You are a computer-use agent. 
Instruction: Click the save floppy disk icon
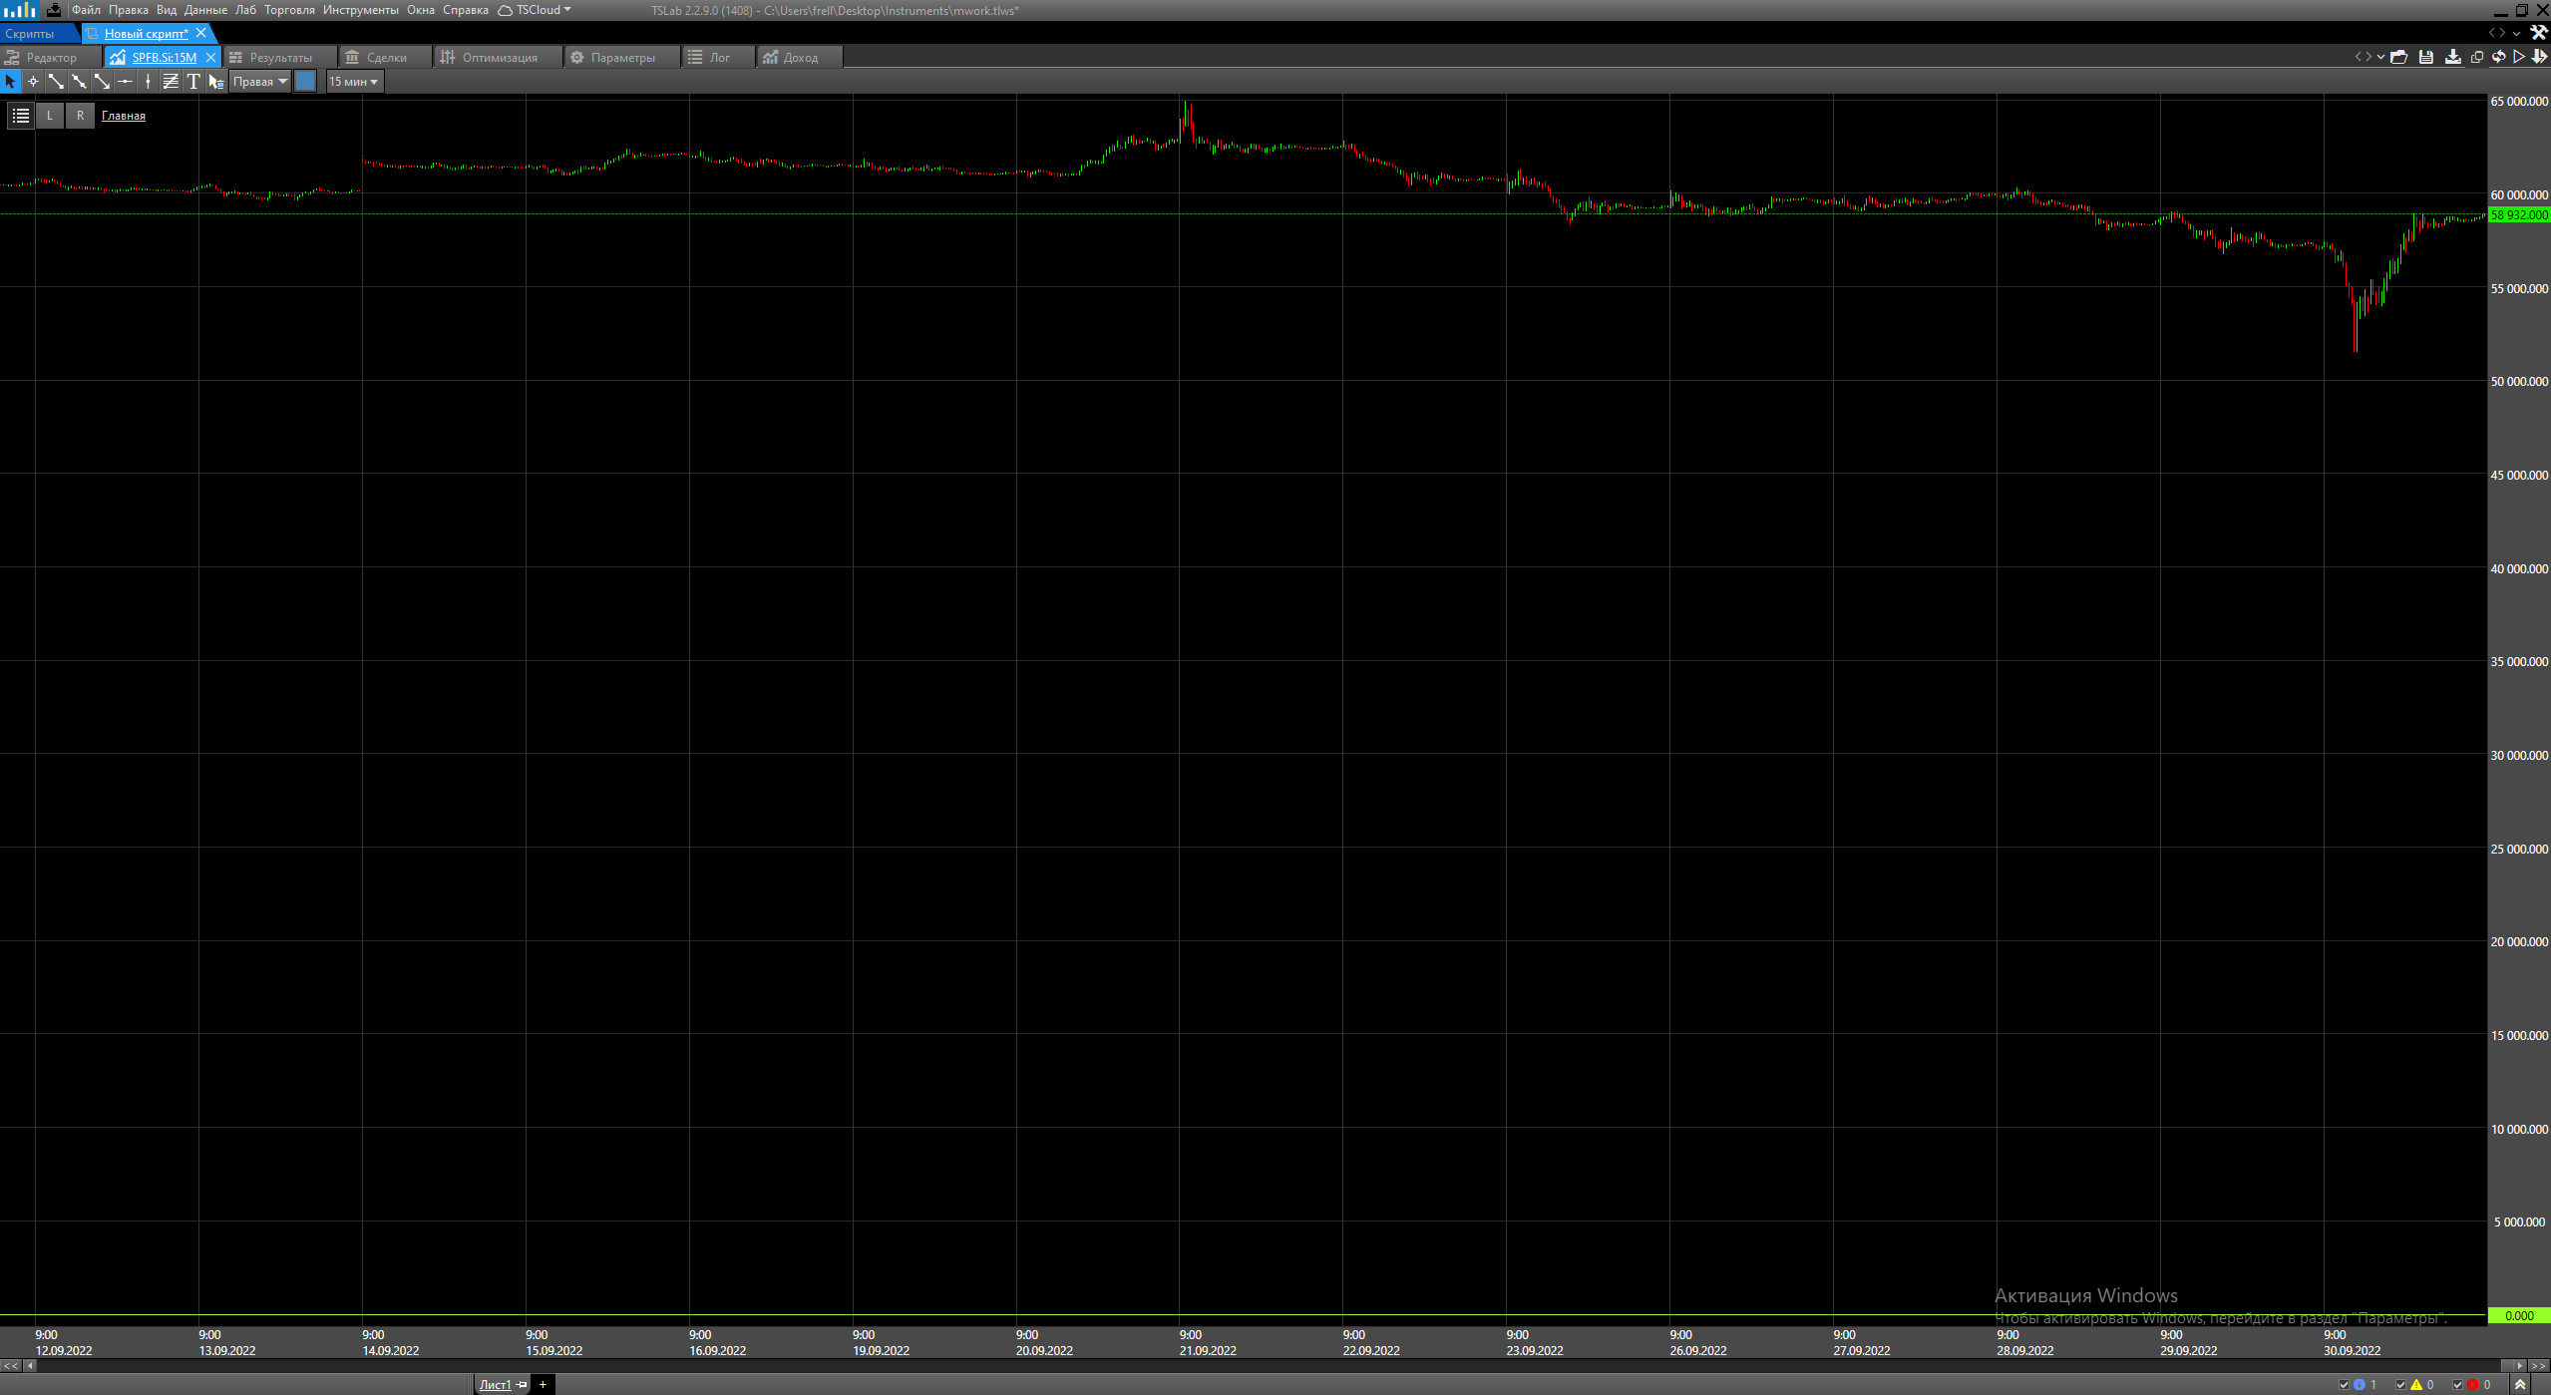(x=2425, y=57)
